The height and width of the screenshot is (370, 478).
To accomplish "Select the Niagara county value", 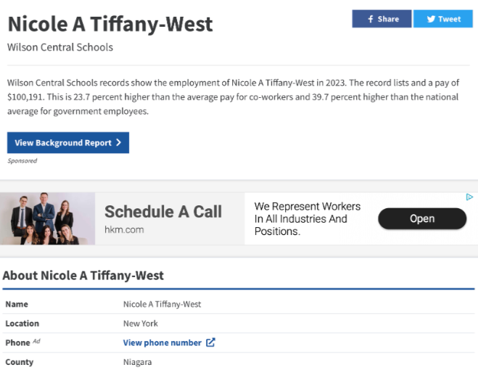I will [x=138, y=361].
